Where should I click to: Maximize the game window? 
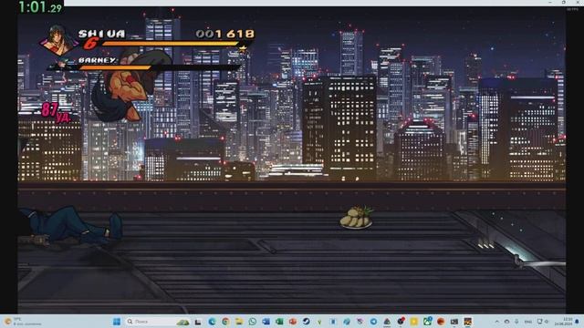[564, 3]
